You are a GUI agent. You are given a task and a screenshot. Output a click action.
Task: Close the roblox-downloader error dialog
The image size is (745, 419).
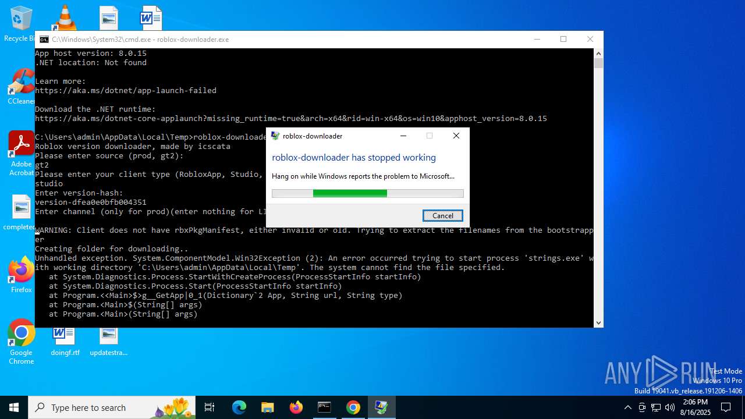pyautogui.click(x=456, y=136)
